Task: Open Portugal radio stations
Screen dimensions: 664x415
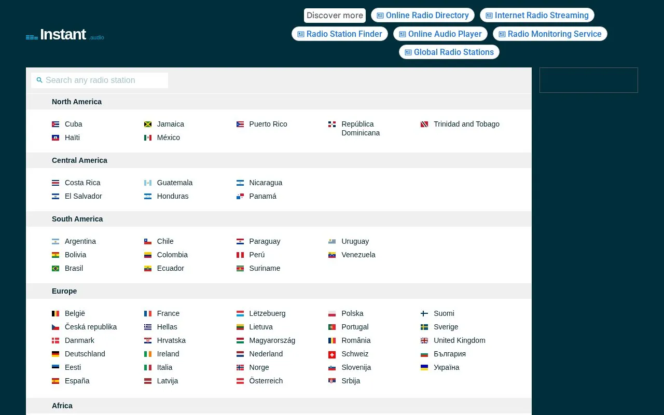Action: point(355,327)
